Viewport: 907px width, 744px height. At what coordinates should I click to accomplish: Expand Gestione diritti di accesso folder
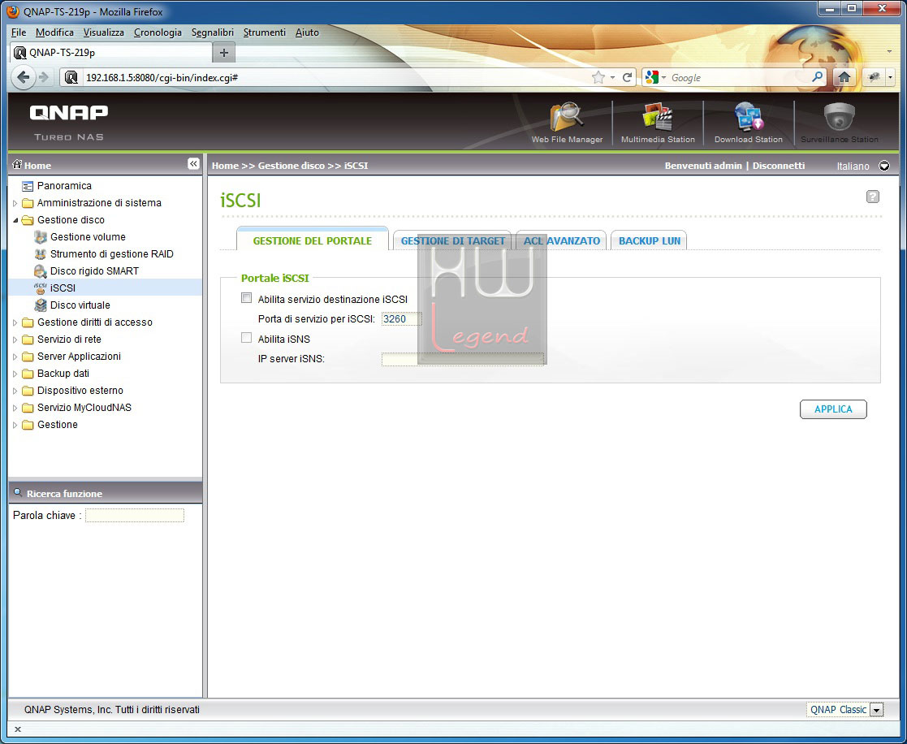[x=15, y=322]
